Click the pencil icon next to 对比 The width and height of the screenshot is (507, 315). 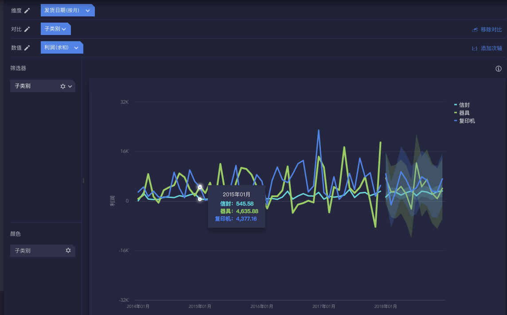pyautogui.click(x=27, y=29)
